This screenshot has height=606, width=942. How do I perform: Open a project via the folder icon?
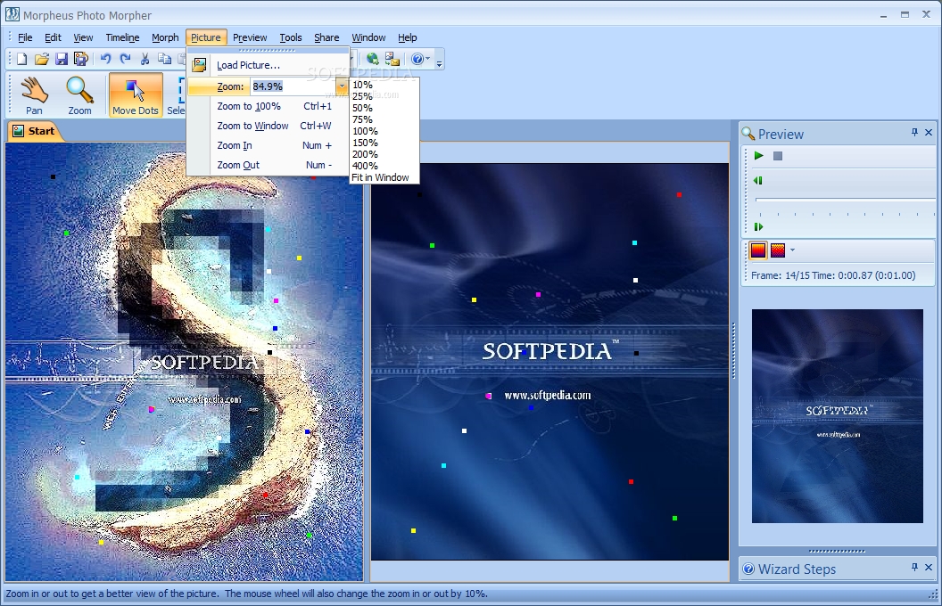coord(41,59)
